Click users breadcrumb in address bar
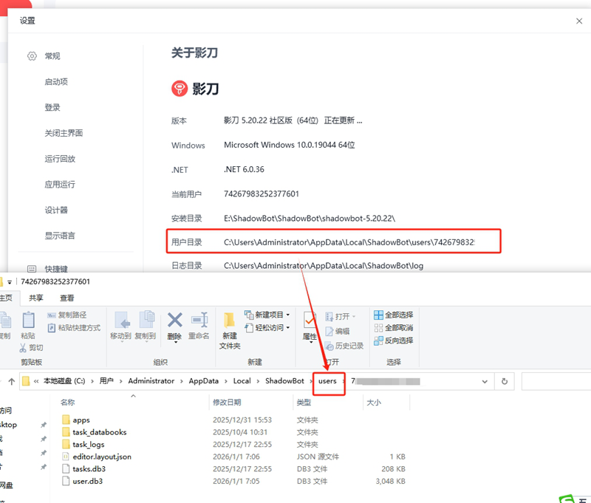591x503 pixels. 327,381
